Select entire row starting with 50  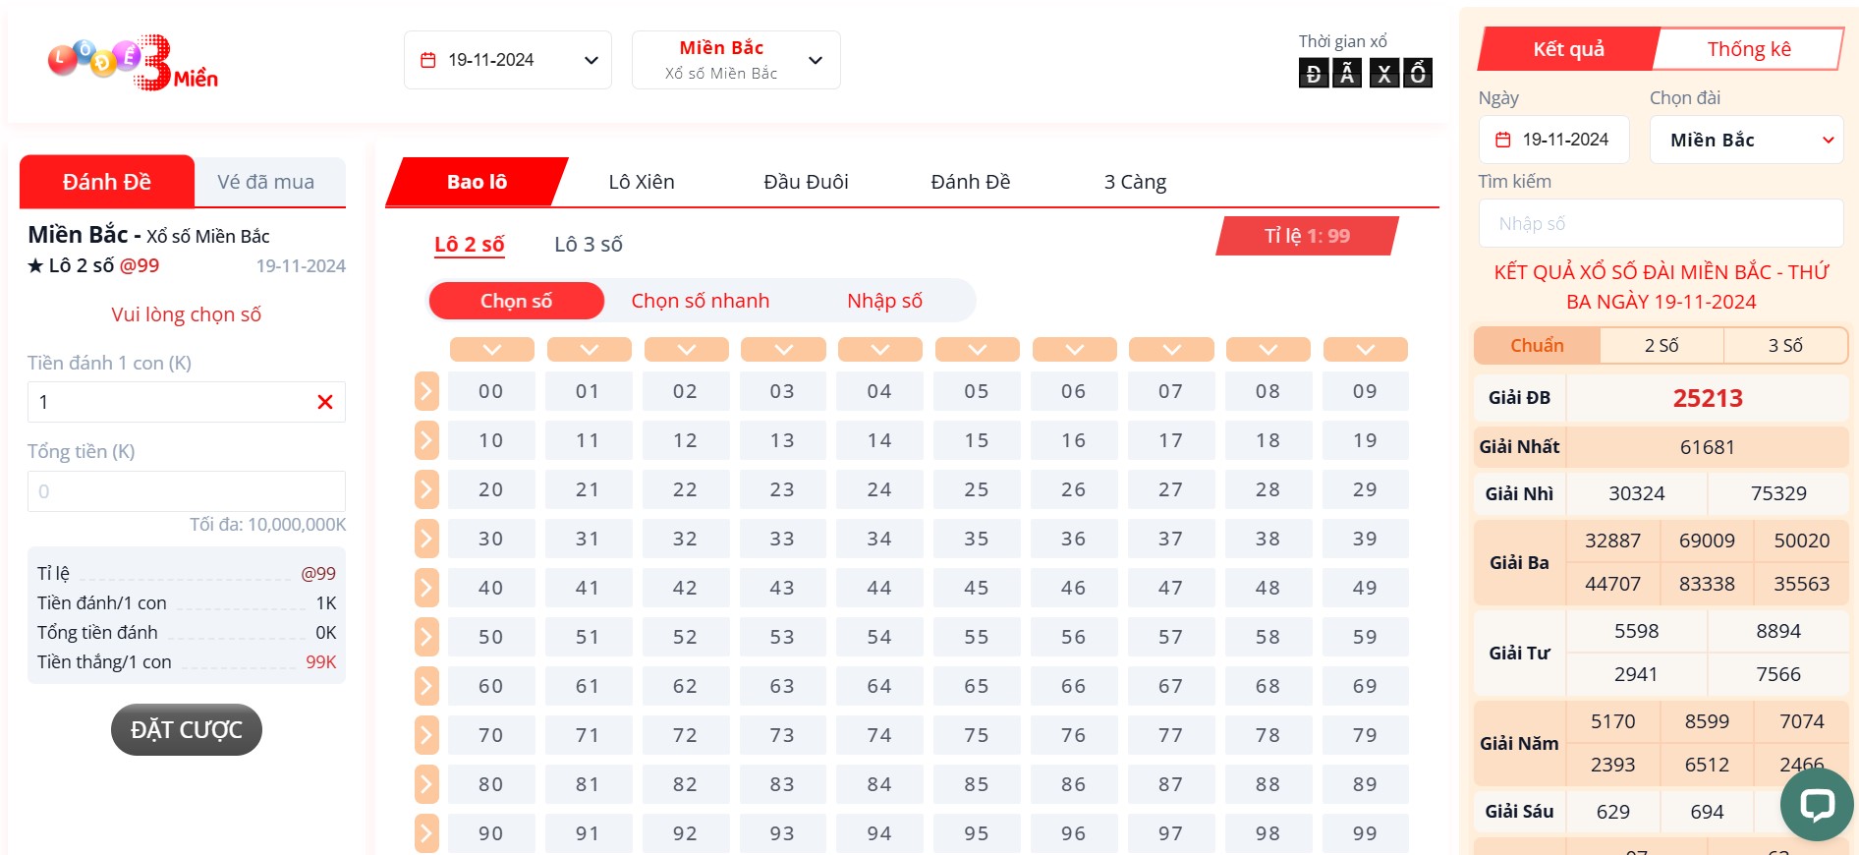click(426, 637)
